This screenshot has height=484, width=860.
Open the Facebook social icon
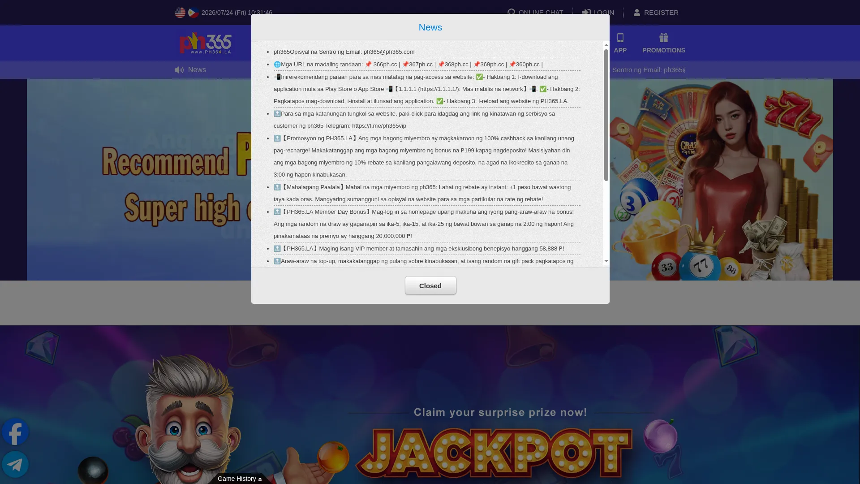pyautogui.click(x=15, y=432)
